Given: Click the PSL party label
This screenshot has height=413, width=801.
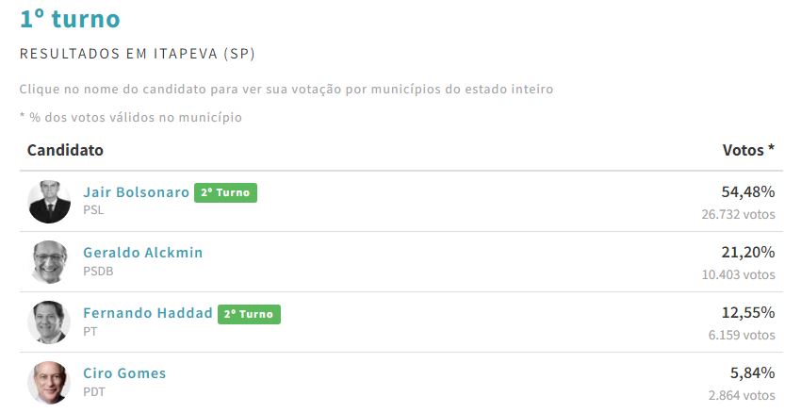Looking at the screenshot, I should [93, 210].
